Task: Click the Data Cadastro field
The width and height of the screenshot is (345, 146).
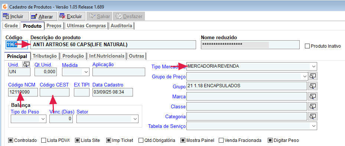Action: pyautogui.click(x=113, y=92)
